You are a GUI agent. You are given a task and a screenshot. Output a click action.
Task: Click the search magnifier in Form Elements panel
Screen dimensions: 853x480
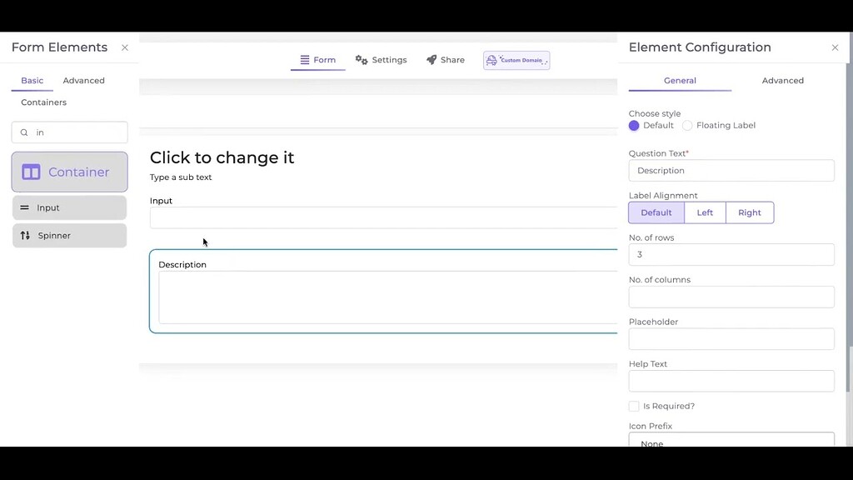tap(24, 132)
